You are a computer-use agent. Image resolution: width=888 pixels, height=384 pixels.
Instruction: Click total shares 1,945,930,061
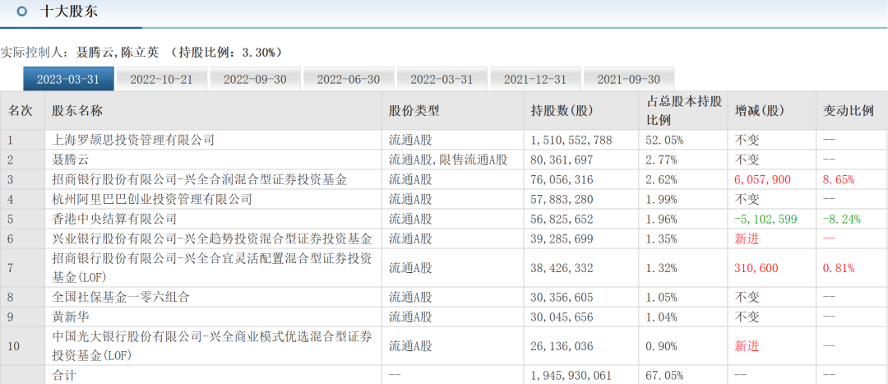point(572,375)
